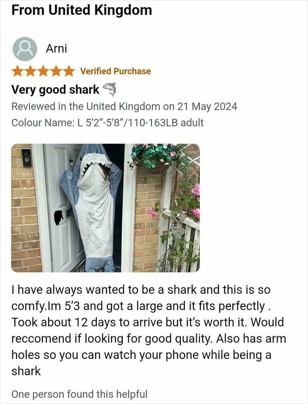Click One person found this helpful text

[80, 394]
